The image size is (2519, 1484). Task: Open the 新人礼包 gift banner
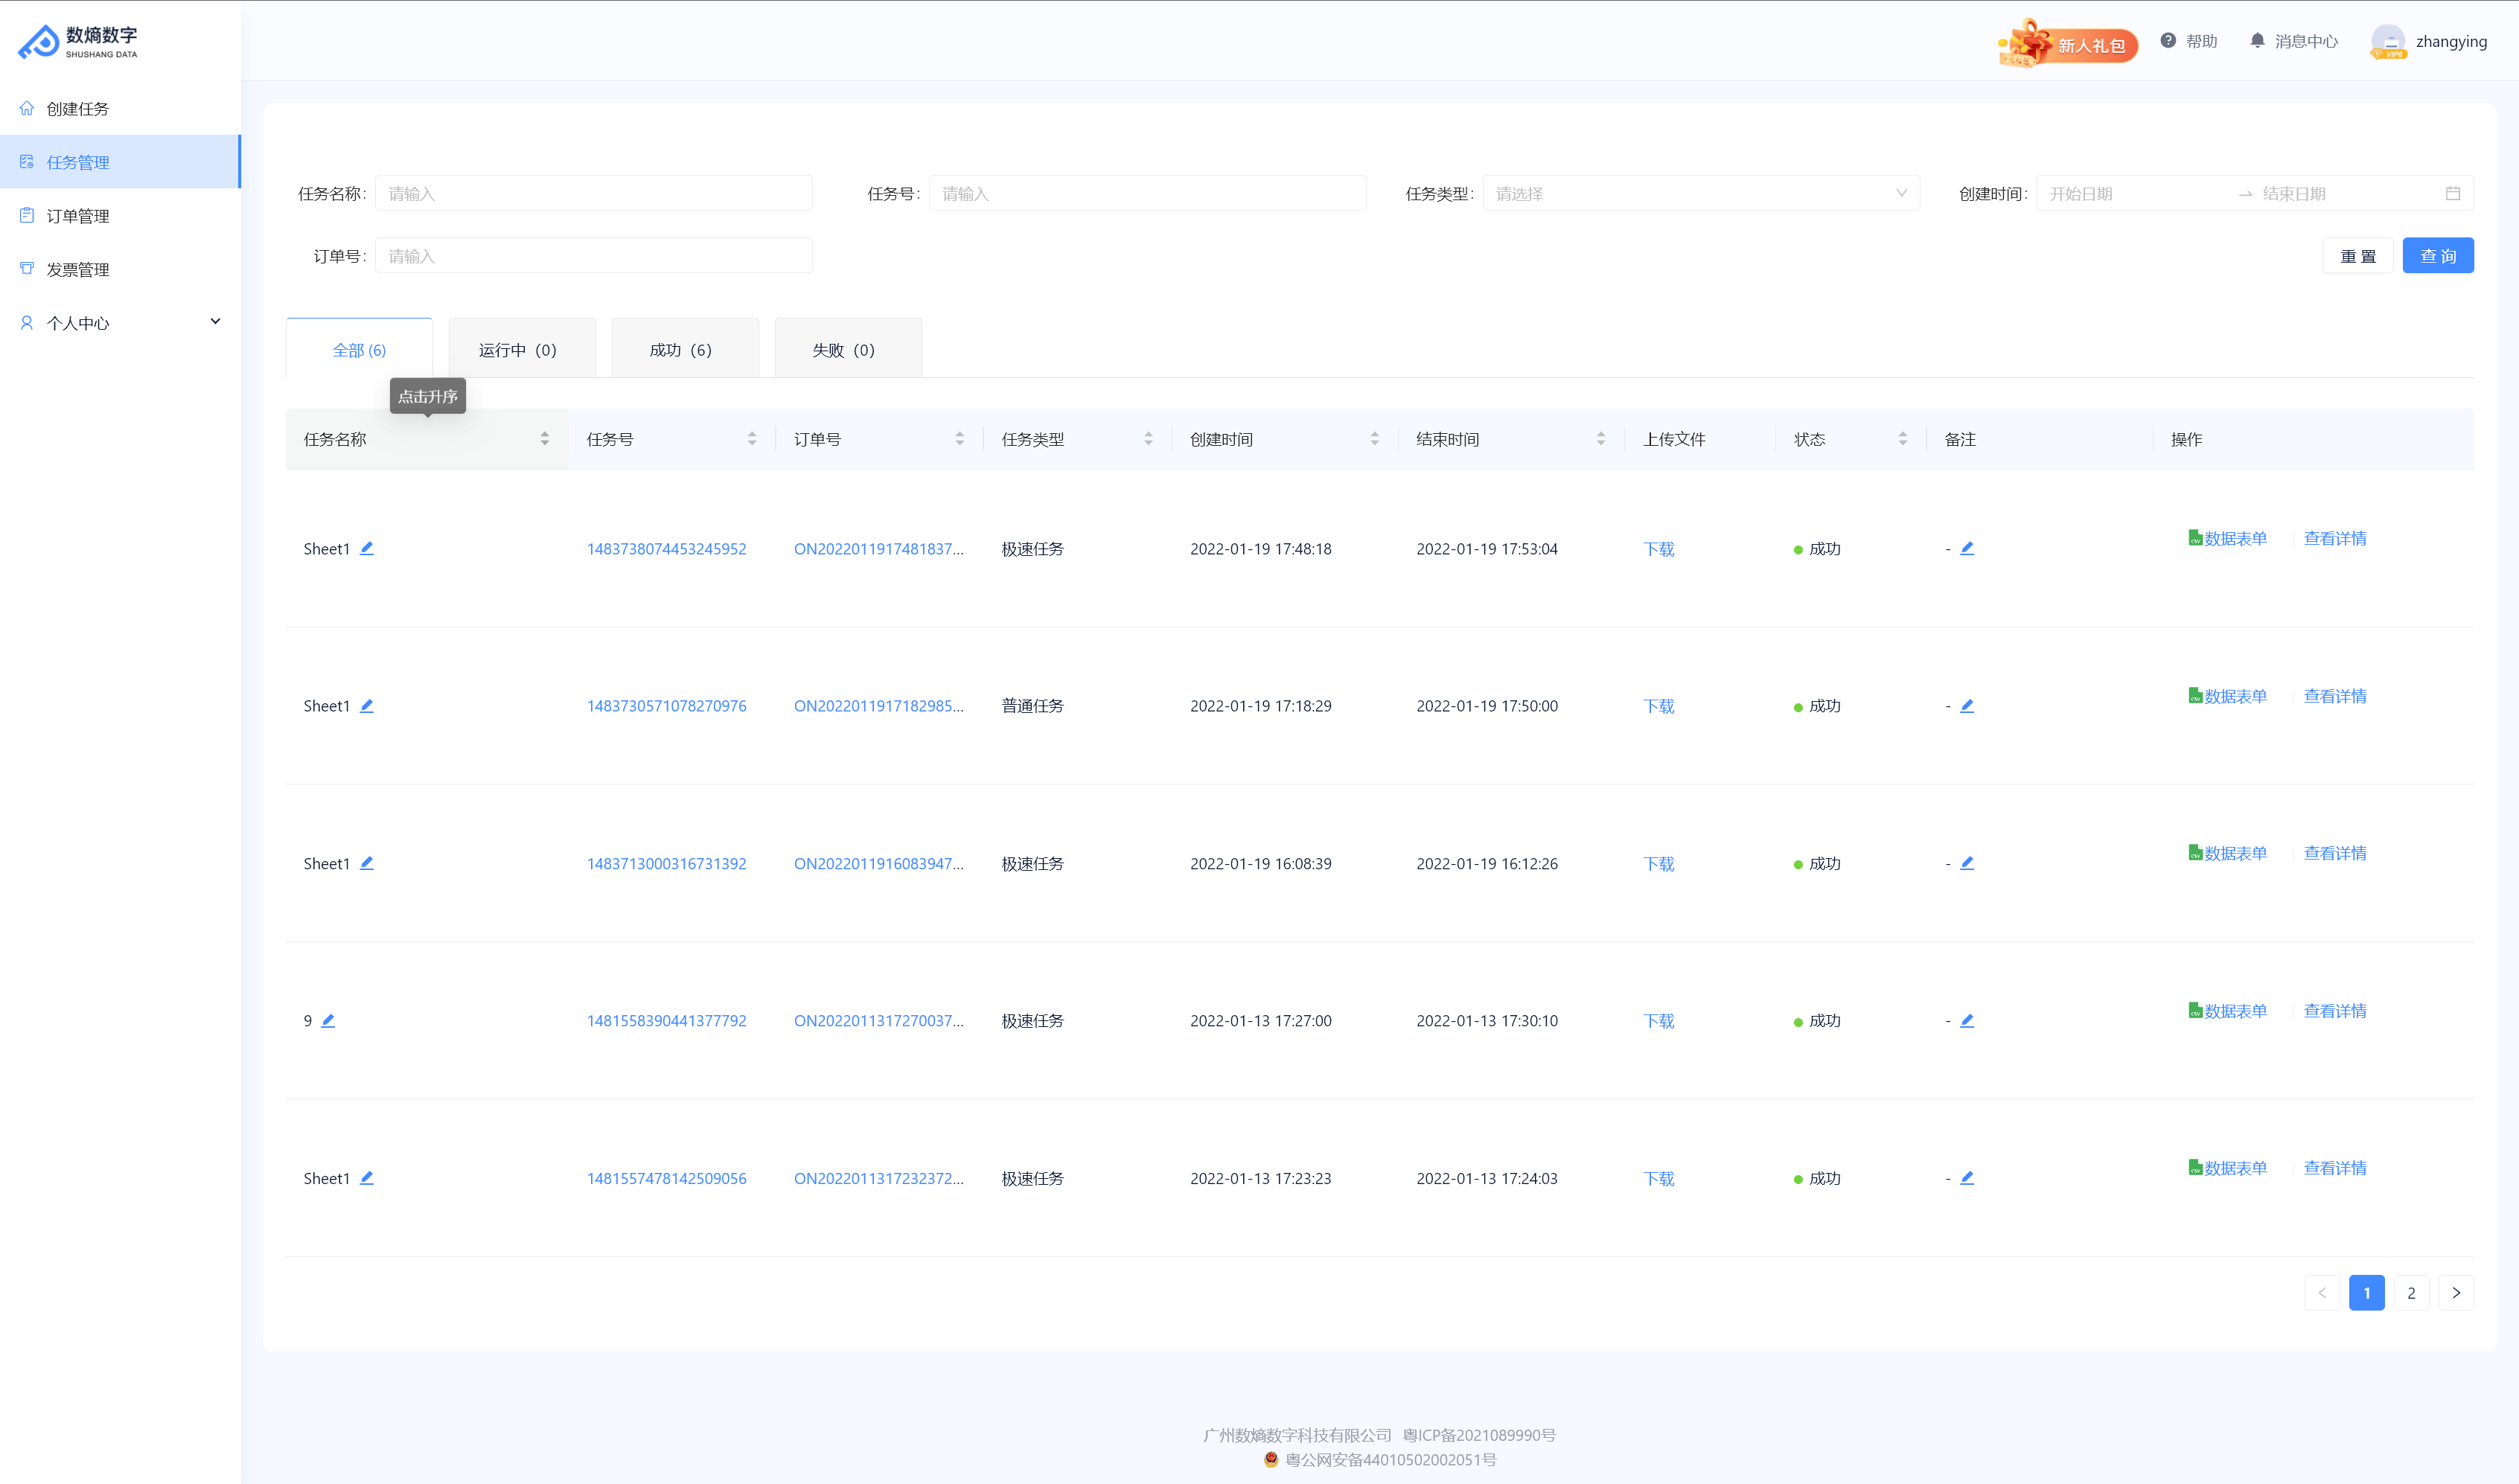(x=2067, y=43)
